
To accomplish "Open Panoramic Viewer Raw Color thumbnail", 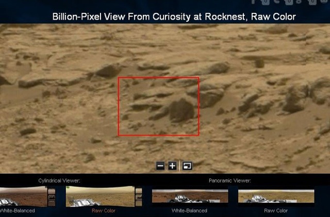I will coord(276,196).
